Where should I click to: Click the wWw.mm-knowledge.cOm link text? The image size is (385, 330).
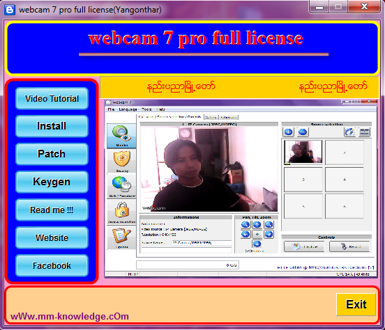coord(70,316)
